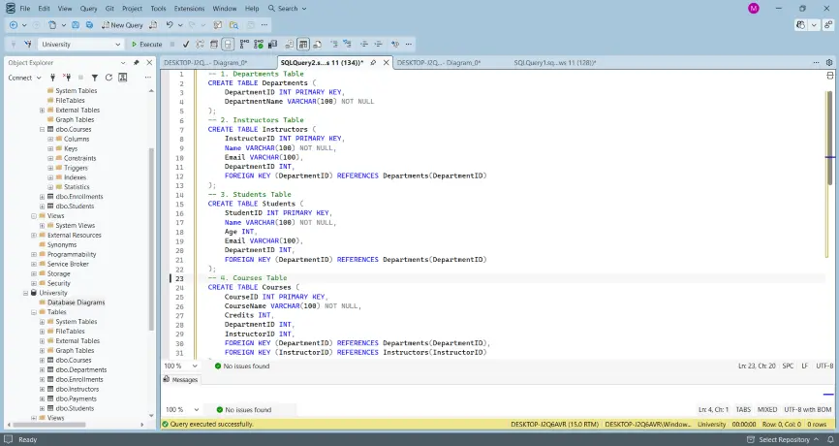839x446 pixels.
Task: Switch output to Results to File
Action: point(318,45)
